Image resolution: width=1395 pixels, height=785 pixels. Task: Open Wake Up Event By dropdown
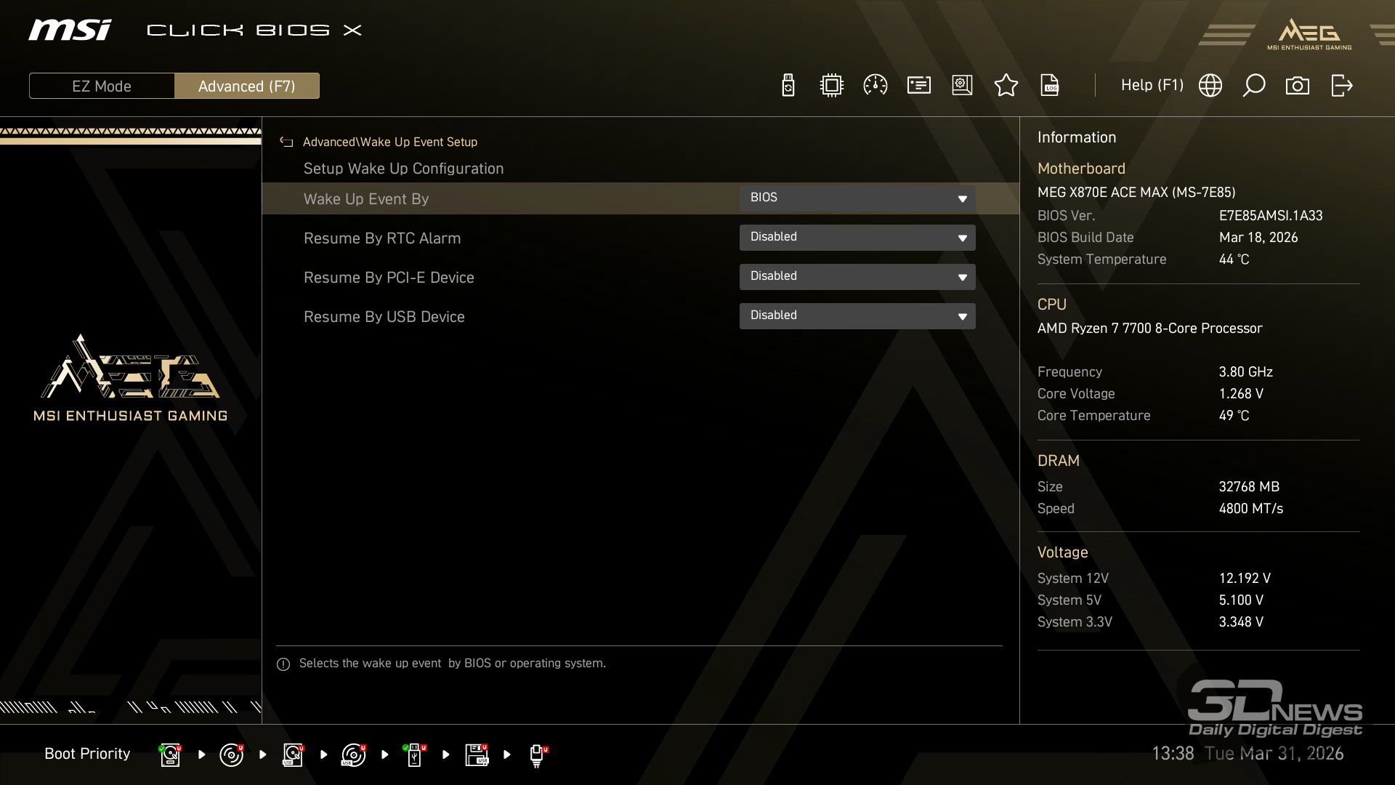(857, 198)
